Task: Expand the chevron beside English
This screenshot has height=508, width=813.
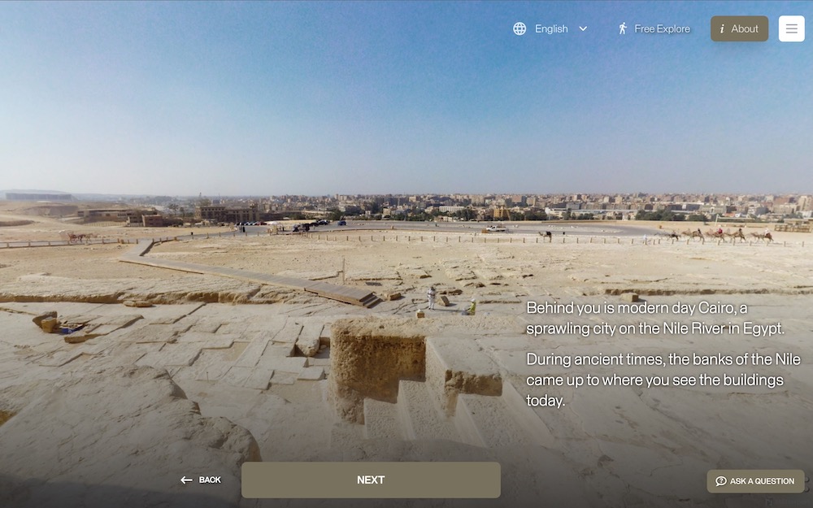Action: (583, 29)
